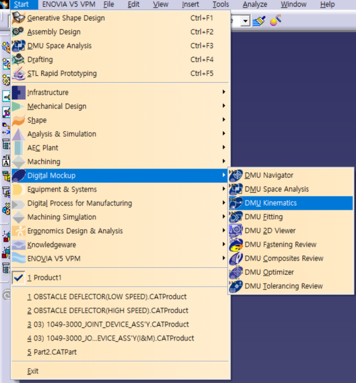The width and height of the screenshot is (356, 383).
Task: Open the View menu
Action: click(161, 4)
